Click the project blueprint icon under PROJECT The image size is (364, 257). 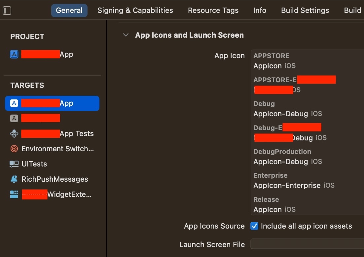[x=14, y=54]
